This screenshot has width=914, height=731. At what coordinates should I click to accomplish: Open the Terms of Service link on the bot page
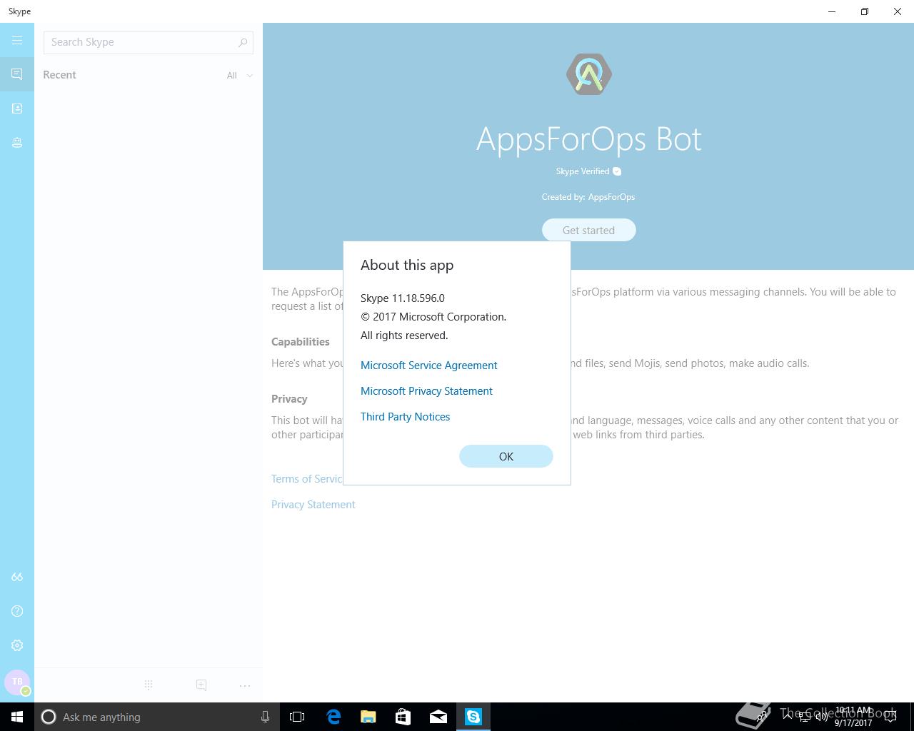click(307, 479)
